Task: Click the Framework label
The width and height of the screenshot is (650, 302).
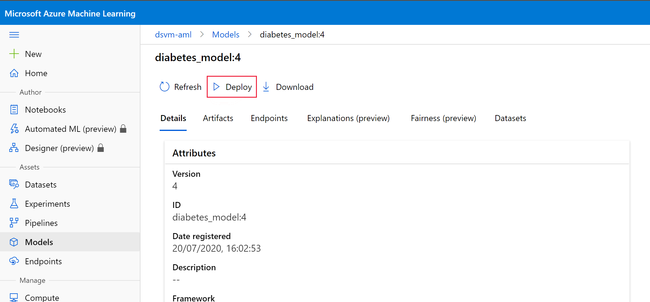Action: tap(194, 298)
